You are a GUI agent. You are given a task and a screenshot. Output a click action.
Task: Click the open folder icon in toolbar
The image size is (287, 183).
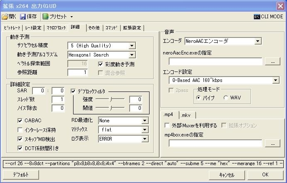pos(5,17)
